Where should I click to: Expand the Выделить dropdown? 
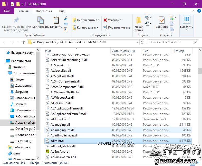click(x=186, y=30)
